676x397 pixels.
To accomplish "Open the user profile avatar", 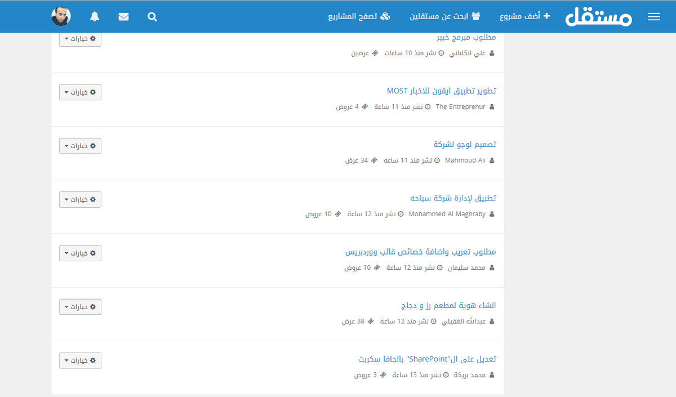I will tap(61, 16).
